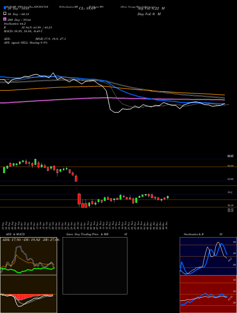Click the 59.2 price axis label
Viewport: 237px width, 313px height.
click(x=230, y=193)
